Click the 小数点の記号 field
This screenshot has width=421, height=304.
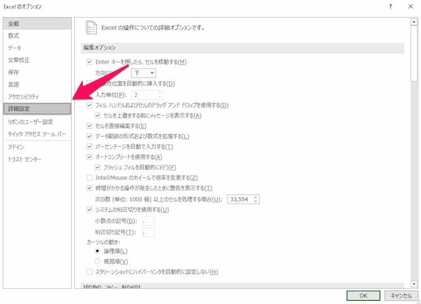[x=148, y=221]
